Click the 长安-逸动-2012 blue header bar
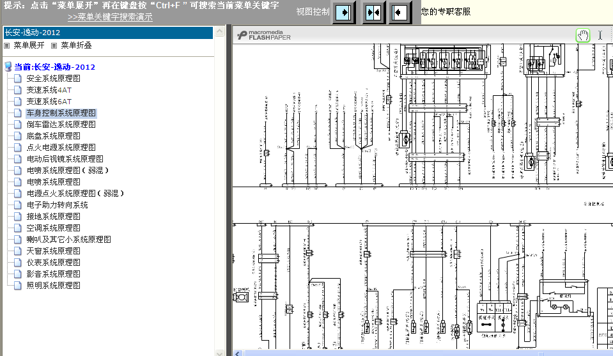The width and height of the screenshot is (613, 356). click(107, 33)
